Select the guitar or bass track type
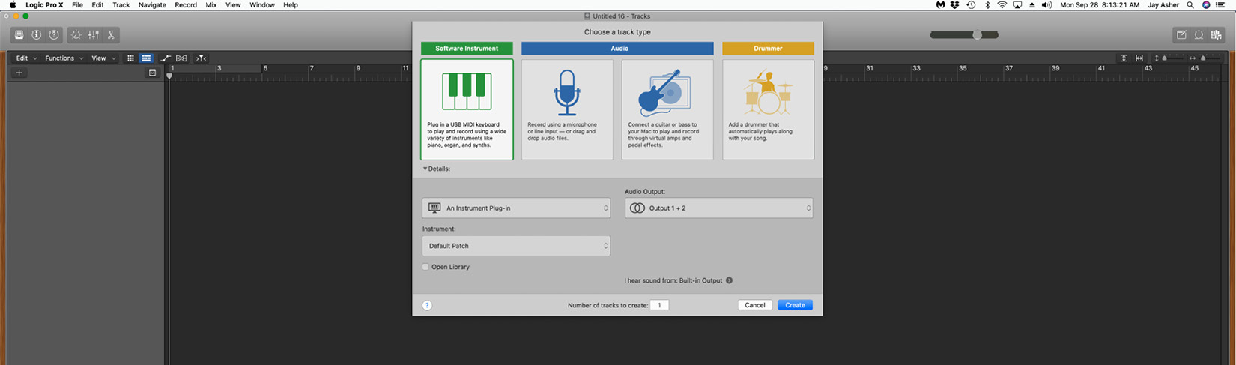The image size is (1236, 365). tap(667, 109)
